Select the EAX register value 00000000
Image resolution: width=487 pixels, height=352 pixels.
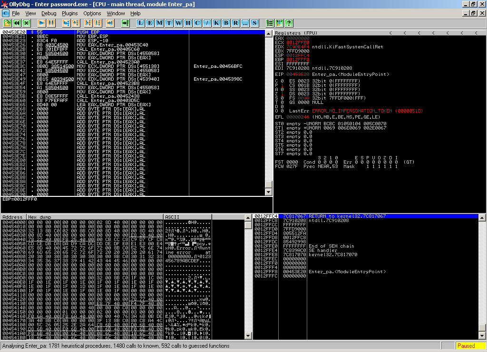click(298, 38)
